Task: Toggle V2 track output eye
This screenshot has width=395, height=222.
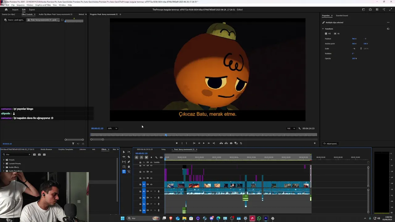Action: pyautogui.click(x=151, y=178)
